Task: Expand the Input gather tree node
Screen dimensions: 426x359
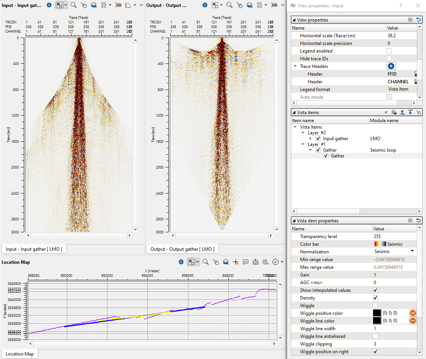Action: coord(311,139)
